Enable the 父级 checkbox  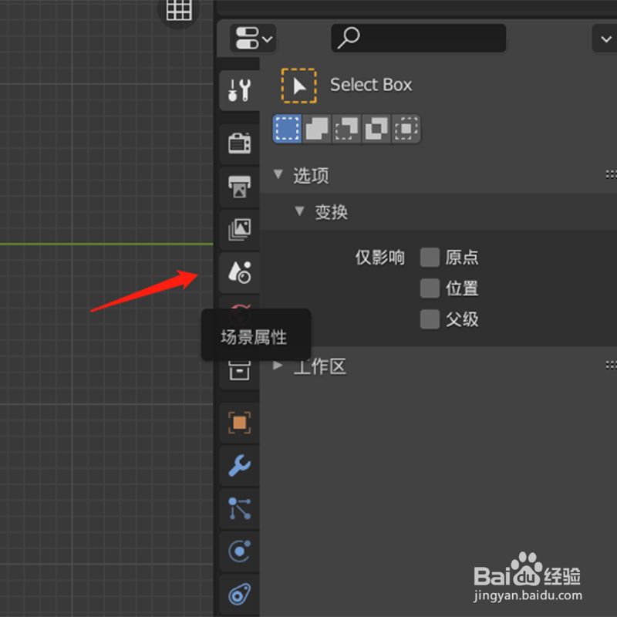pos(430,319)
